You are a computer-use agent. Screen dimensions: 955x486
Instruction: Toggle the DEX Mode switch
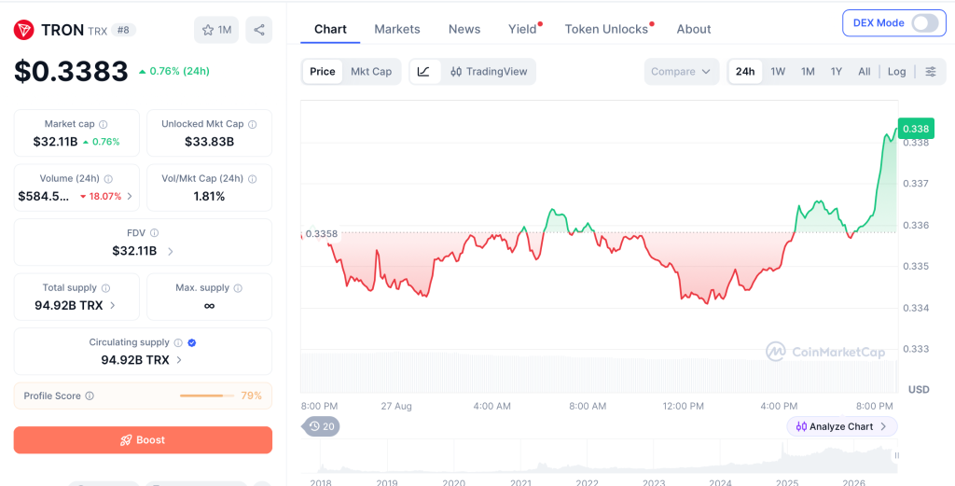tap(924, 23)
